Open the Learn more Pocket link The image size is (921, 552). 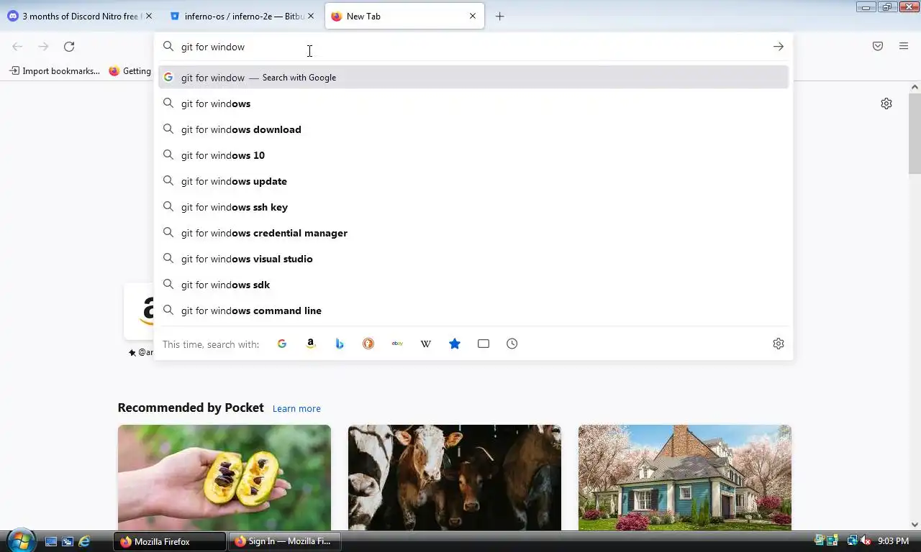(296, 408)
